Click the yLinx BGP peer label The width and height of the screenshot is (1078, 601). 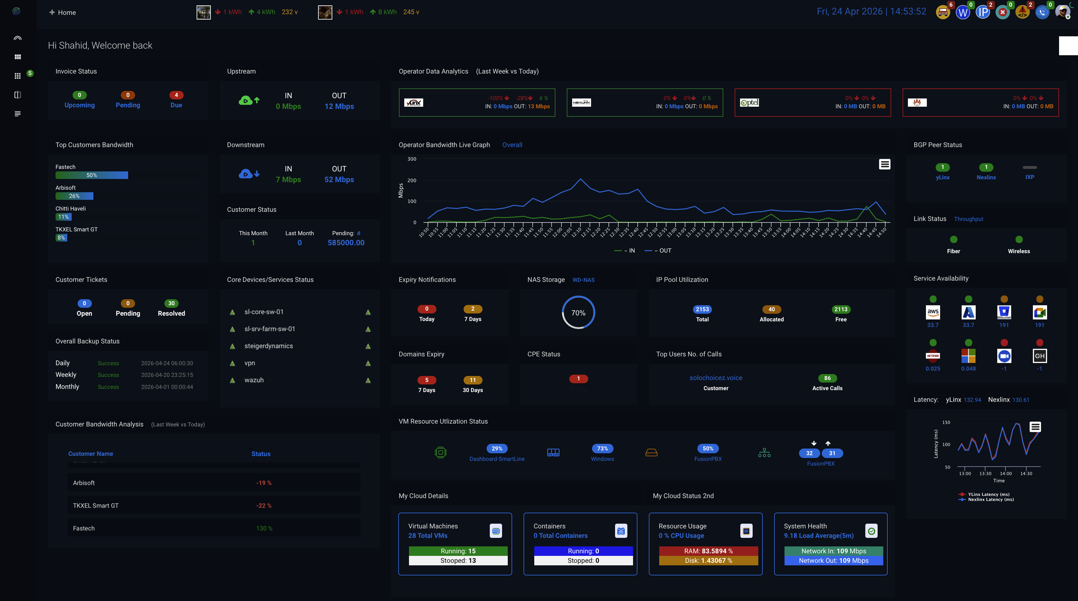(x=942, y=177)
